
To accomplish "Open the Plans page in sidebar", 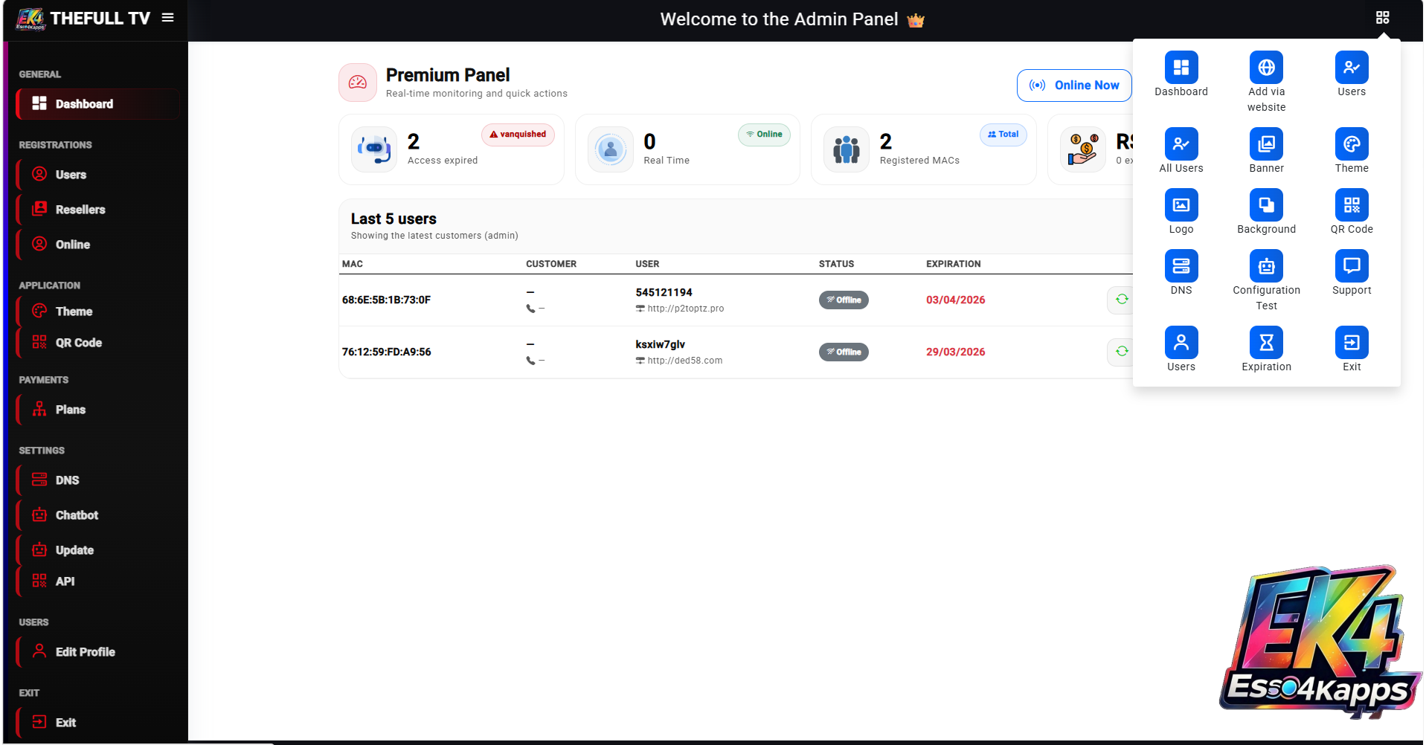I will point(71,410).
